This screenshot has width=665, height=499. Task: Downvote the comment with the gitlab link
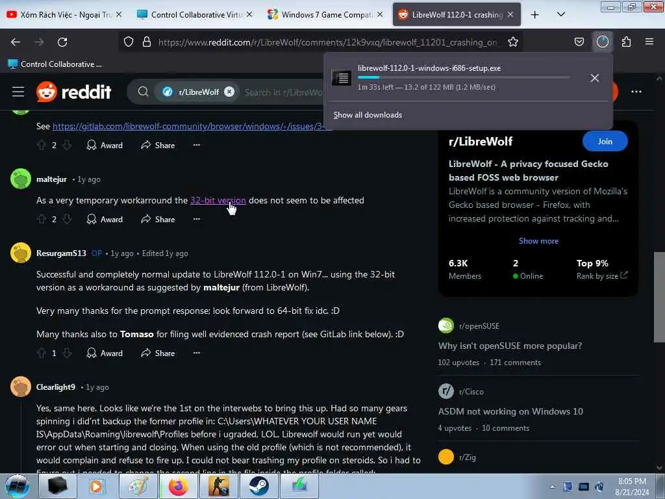[x=67, y=145]
